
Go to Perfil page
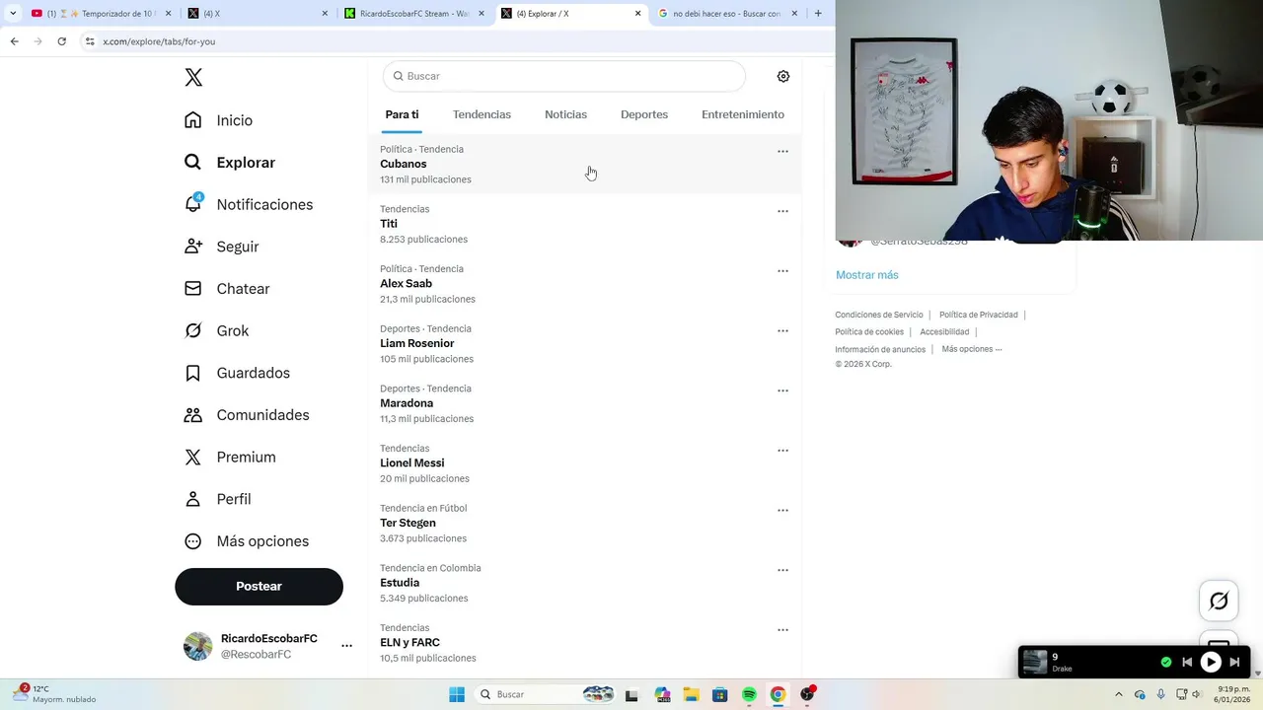click(x=218, y=499)
